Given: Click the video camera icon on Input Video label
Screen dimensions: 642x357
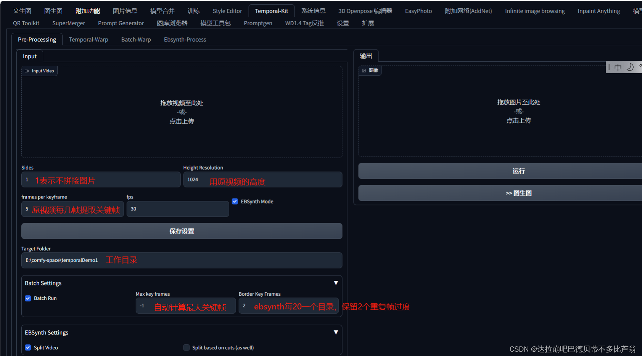Looking at the screenshot, I should pyautogui.click(x=27, y=71).
